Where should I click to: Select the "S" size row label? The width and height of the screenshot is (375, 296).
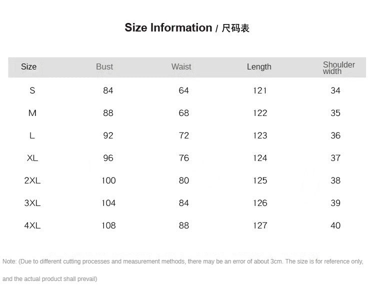(32, 90)
